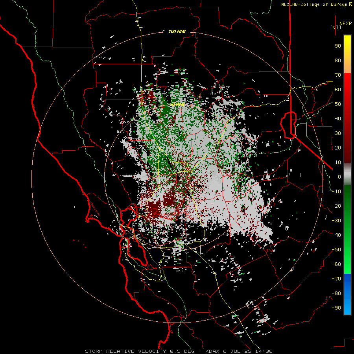Click the -20 value on velocity scale
Image resolution: width=354 pixels, height=354 pixels.
[336, 206]
